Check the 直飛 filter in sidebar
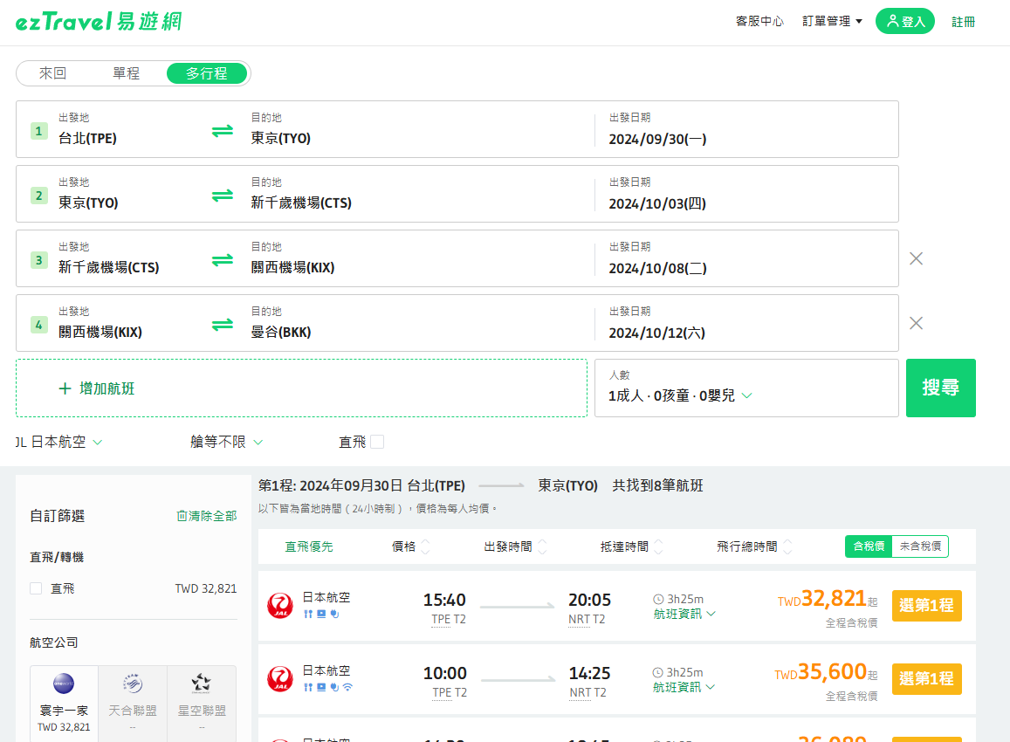Screen dimensions: 1010x742 [x=36, y=588]
